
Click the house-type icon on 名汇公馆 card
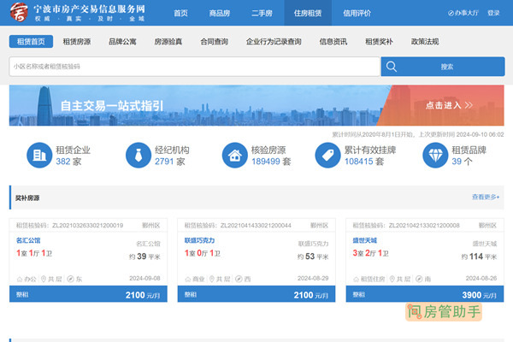click(x=20, y=280)
